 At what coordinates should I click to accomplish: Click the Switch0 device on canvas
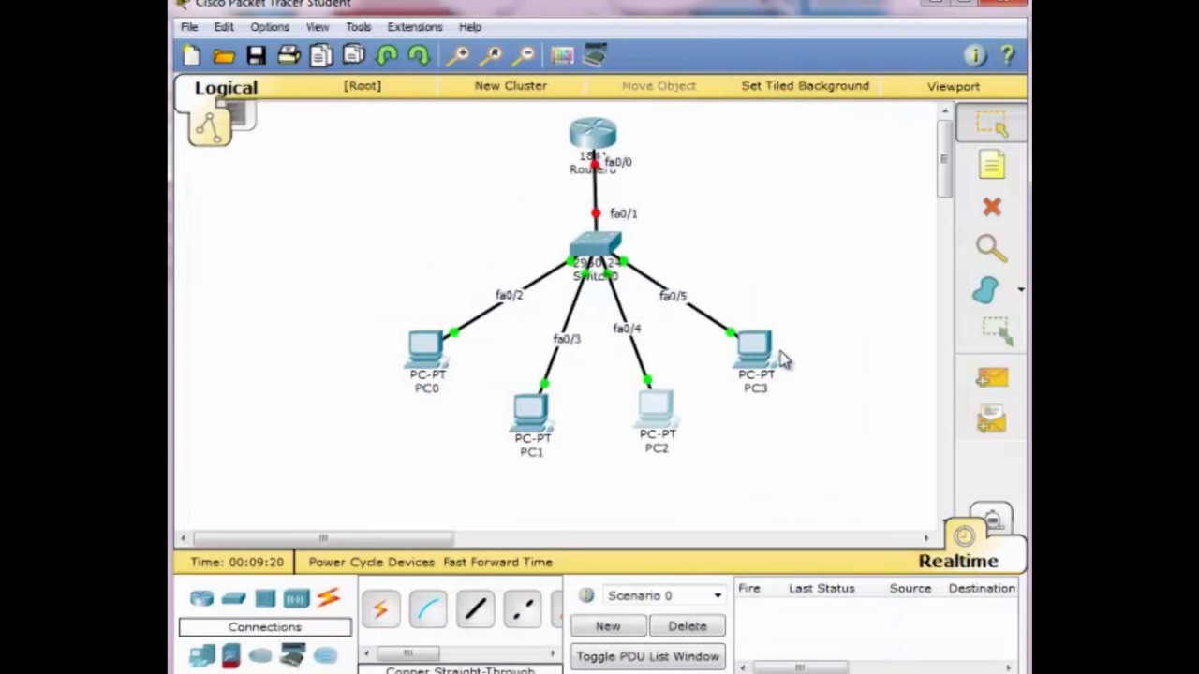tap(595, 245)
